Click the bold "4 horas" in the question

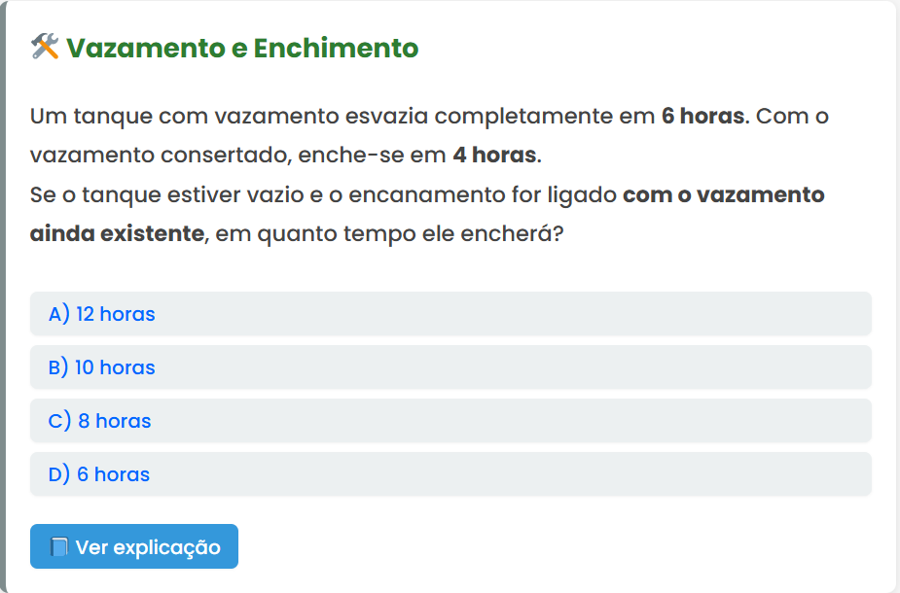(494, 156)
